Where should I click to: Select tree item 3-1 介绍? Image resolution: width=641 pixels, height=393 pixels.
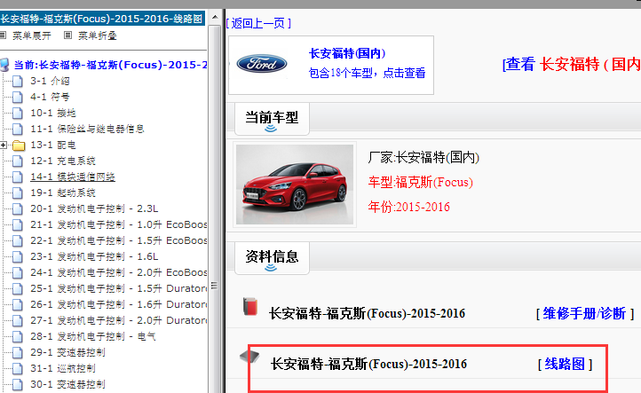tap(50, 81)
